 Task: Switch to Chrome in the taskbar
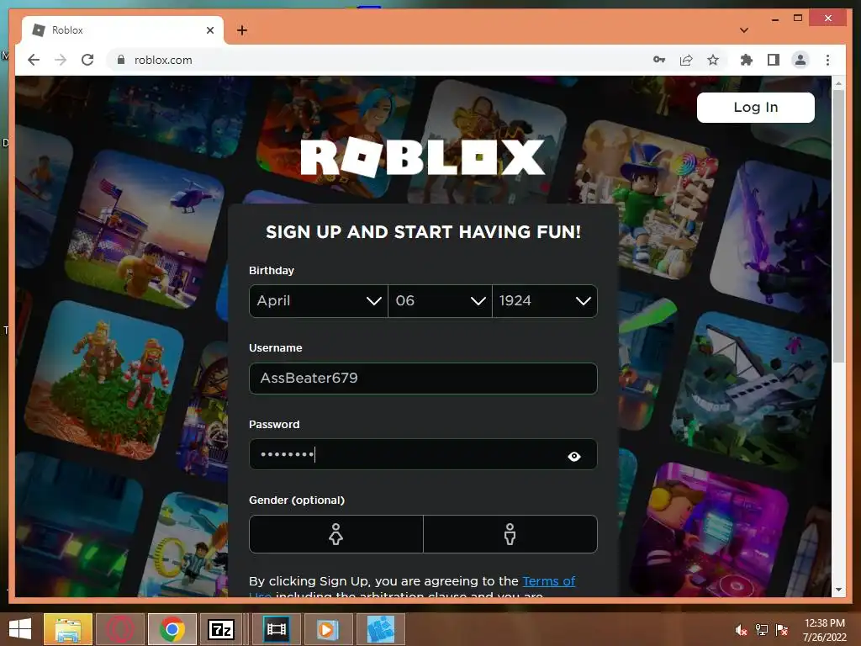pyautogui.click(x=172, y=629)
